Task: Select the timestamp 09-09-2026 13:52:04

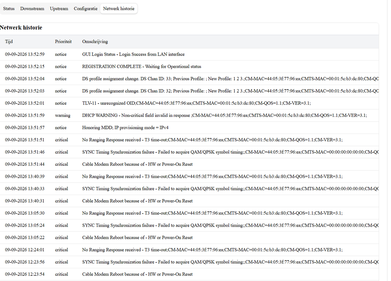Action: (x=25, y=79)
